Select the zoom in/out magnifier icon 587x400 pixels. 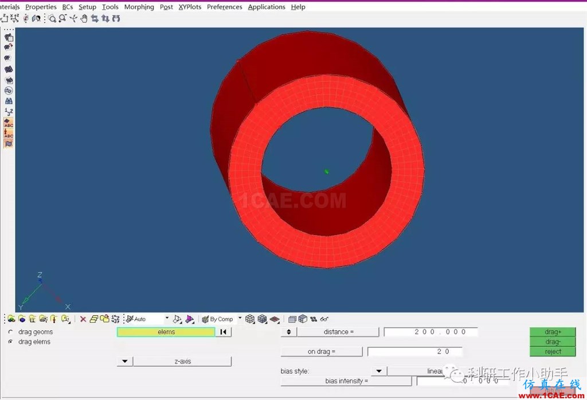coord(62,18)
